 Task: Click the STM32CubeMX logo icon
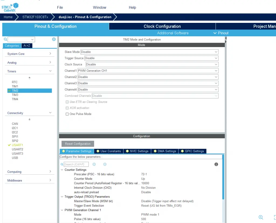coord(10,7)
